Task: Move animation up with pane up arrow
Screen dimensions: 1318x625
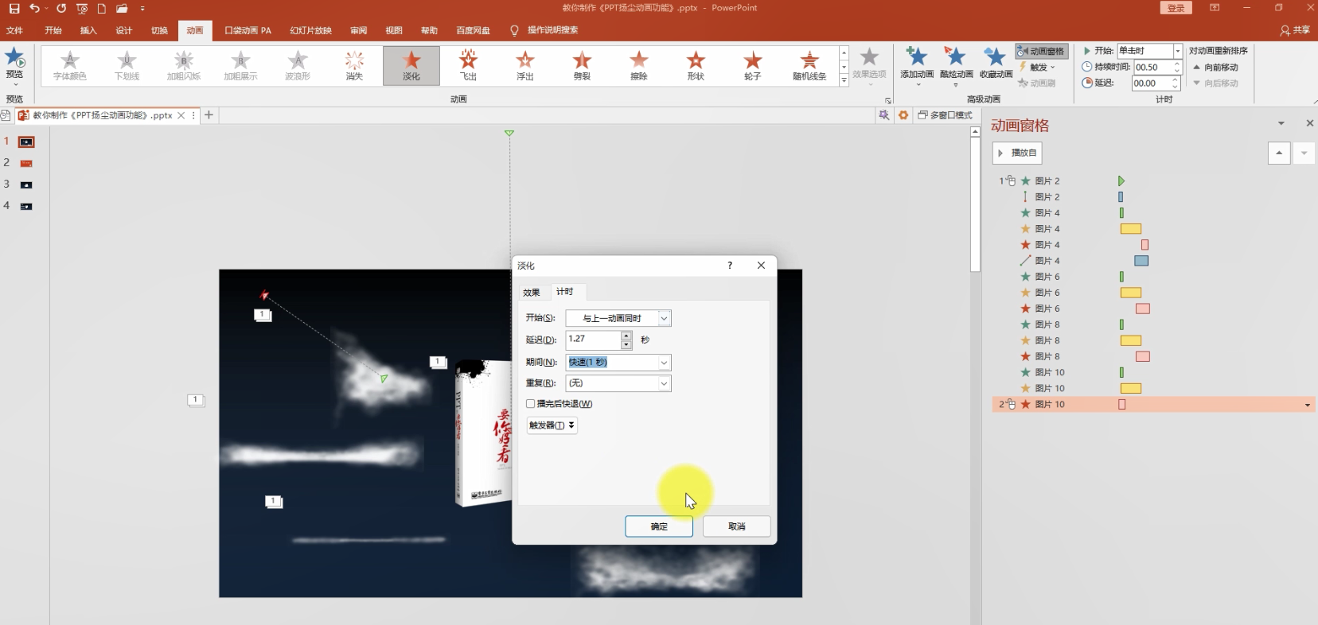Action: (x=1279, y=153)
